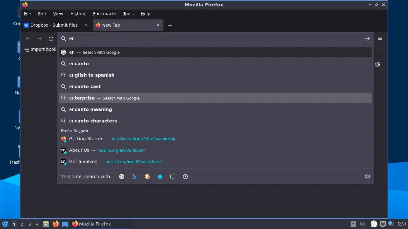Click the removable media eject tray icon
Image resolution: width=408 pixels, height=229 pixels.
[353, 224]
